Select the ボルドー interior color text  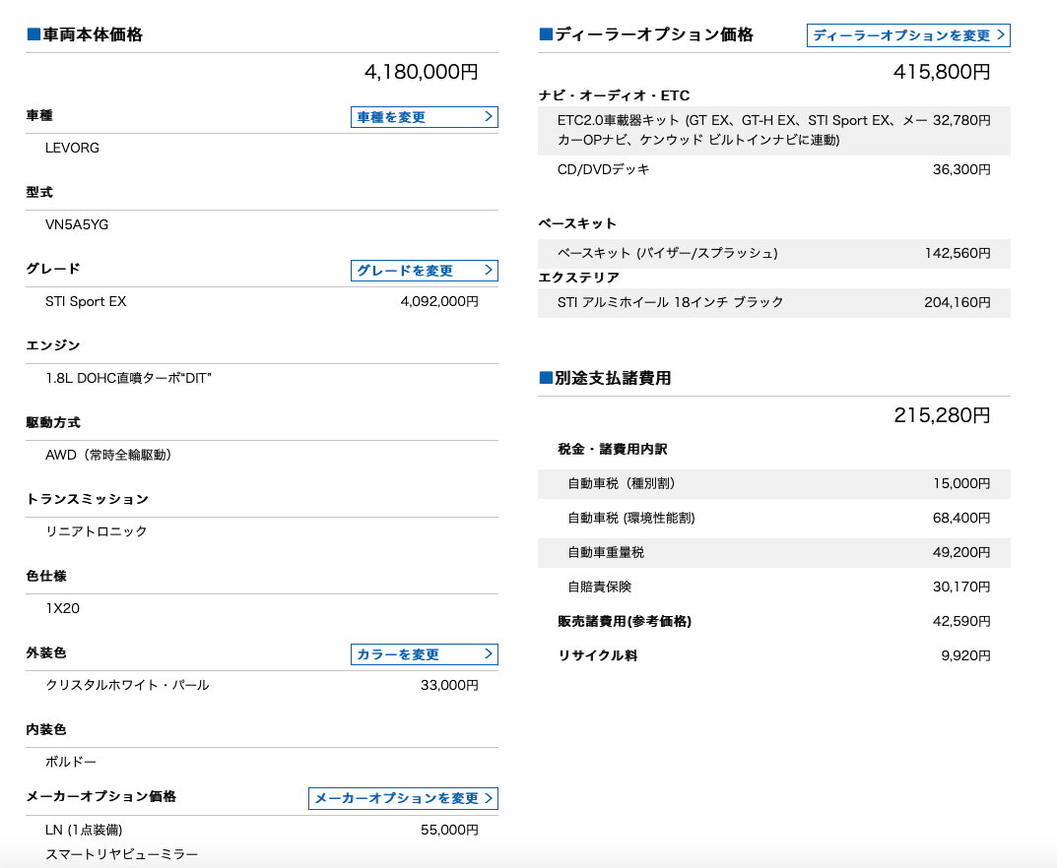pyautogui.click(x=71, y=763)
